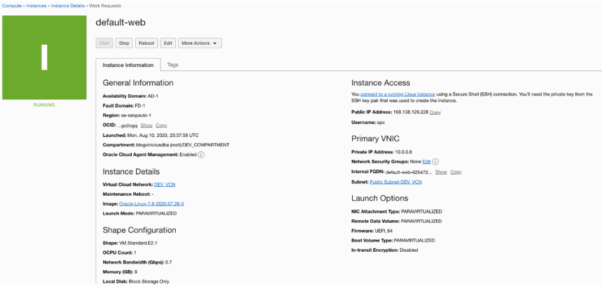Go to Compute in the breadcrumb
Image resolution: width=602 pixels, height=288 pixels.
12,5
